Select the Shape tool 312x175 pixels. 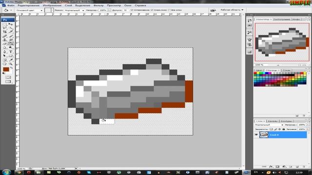(x=11, y=56)
